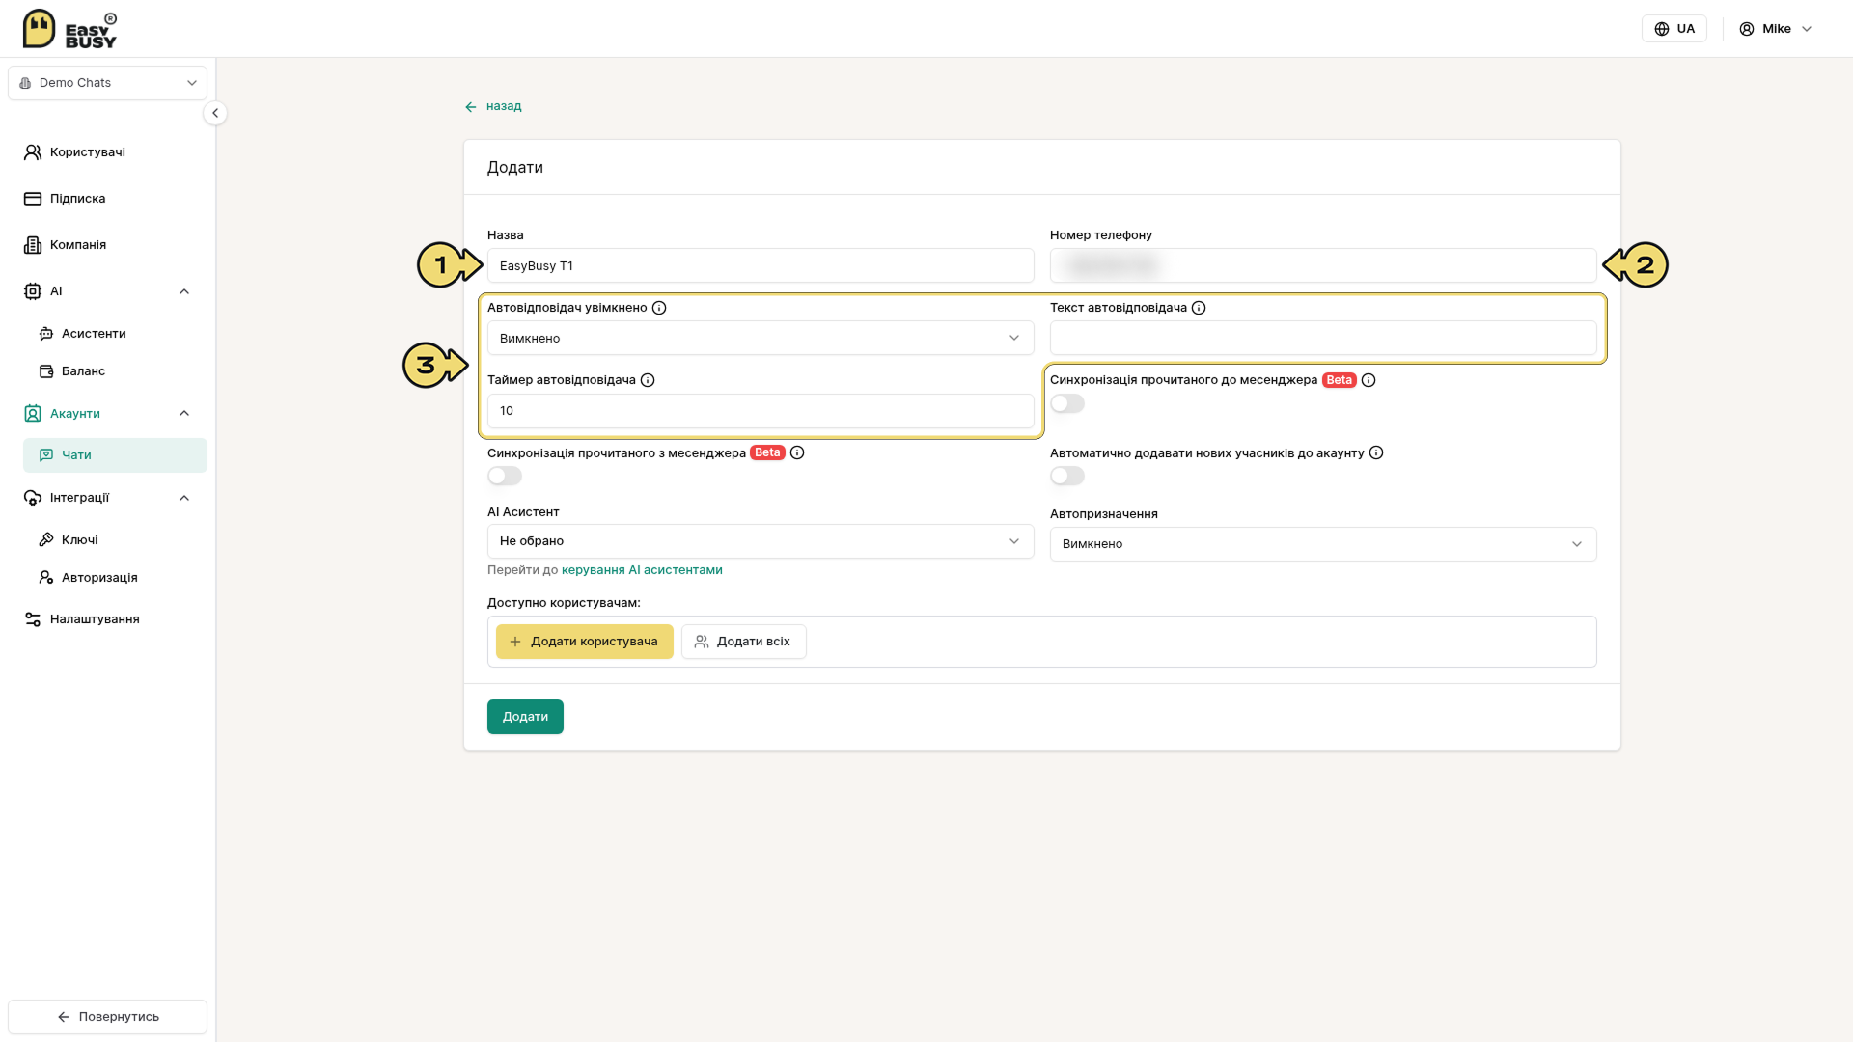Open the Автовідповідач увімкнено dropdown
The image size is (1853, 1042).
761,338
